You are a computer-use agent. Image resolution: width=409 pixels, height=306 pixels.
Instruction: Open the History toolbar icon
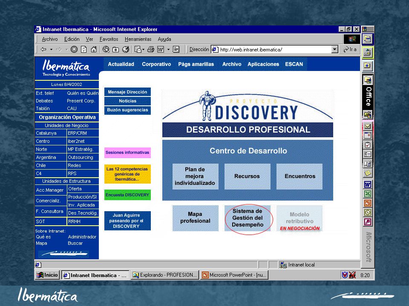(x=126, y=49)
